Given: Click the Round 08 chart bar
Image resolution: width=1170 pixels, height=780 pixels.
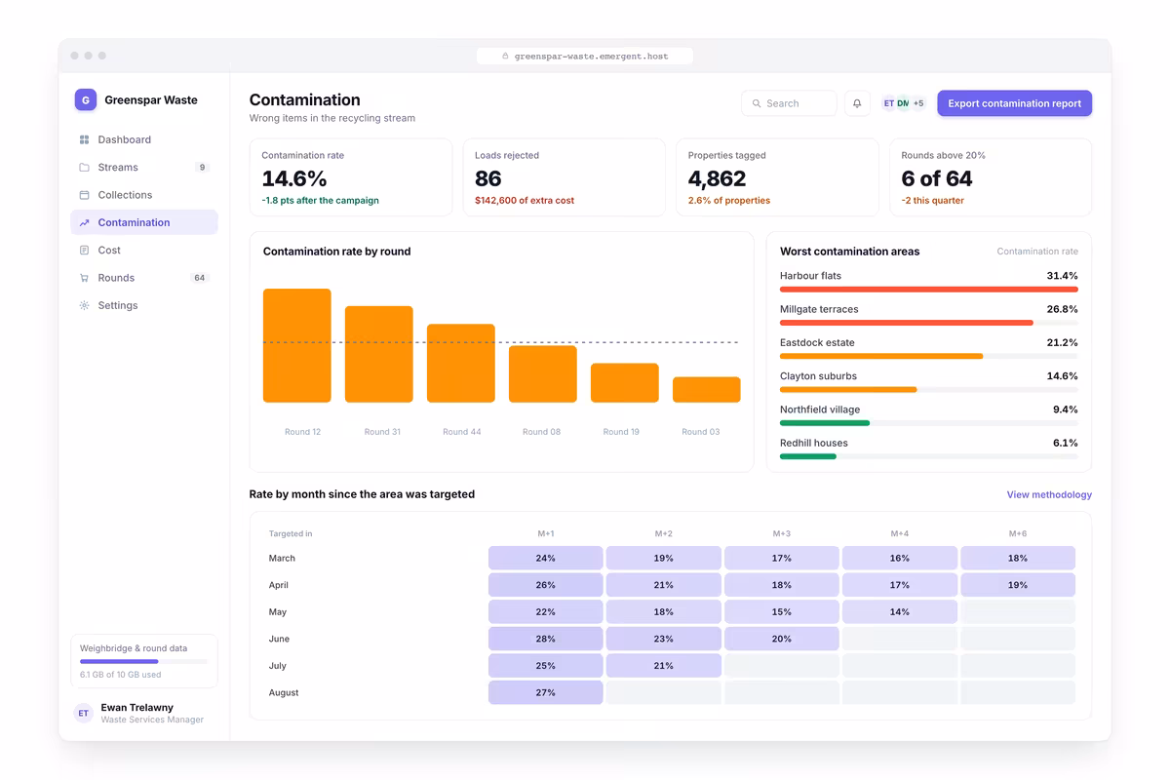Looking at the screenshot, I should coord(543,374).
